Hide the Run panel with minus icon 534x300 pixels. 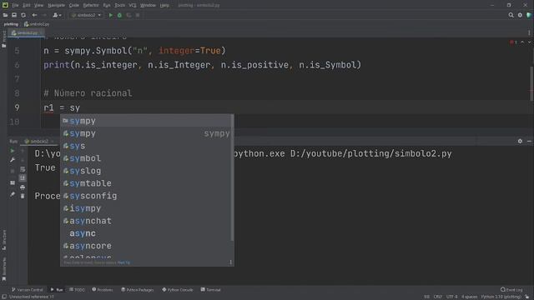[x=529, y=141]
